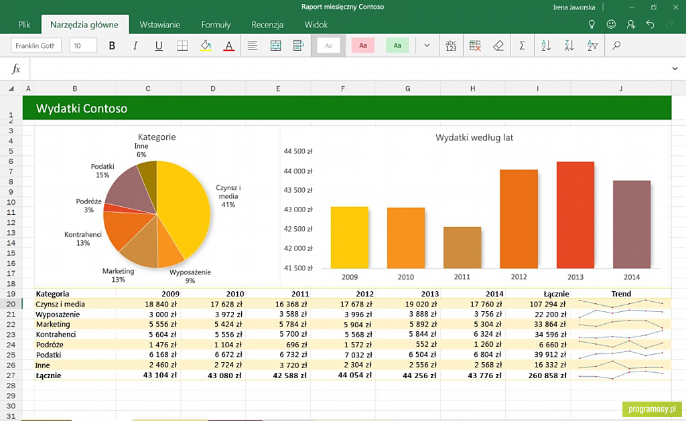
Task: Select Wyposażenie 2010 value 3 972 zł
Action: [213, 314]
